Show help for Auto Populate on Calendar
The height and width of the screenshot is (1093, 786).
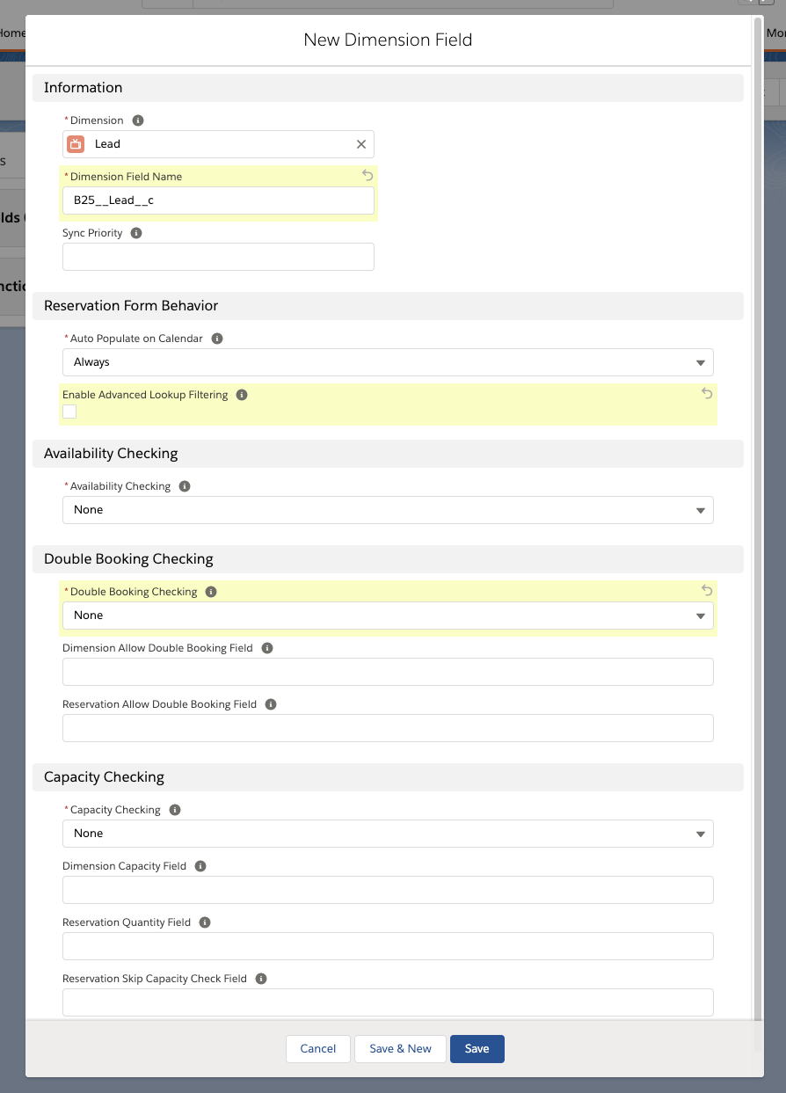point(217,339)
